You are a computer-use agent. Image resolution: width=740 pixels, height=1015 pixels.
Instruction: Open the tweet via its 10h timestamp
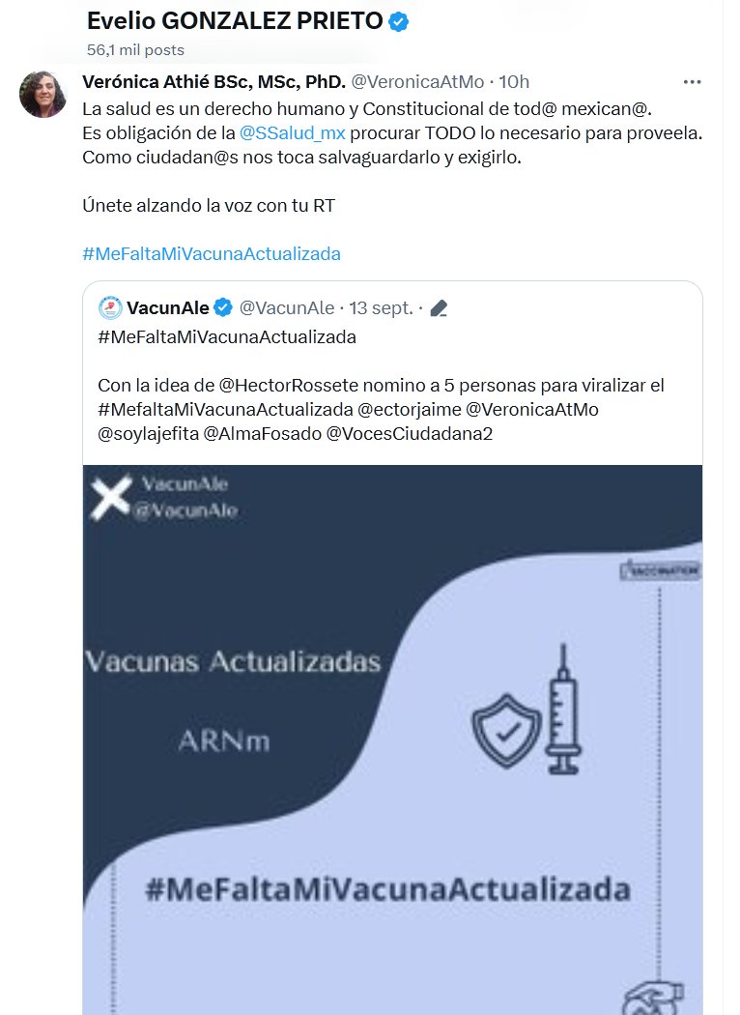(513, 82)
